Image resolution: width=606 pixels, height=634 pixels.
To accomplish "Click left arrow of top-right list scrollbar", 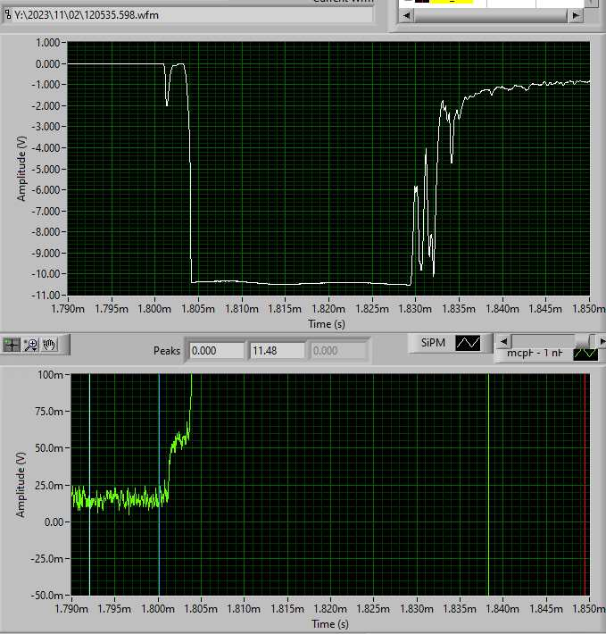I will click(406, 16).
